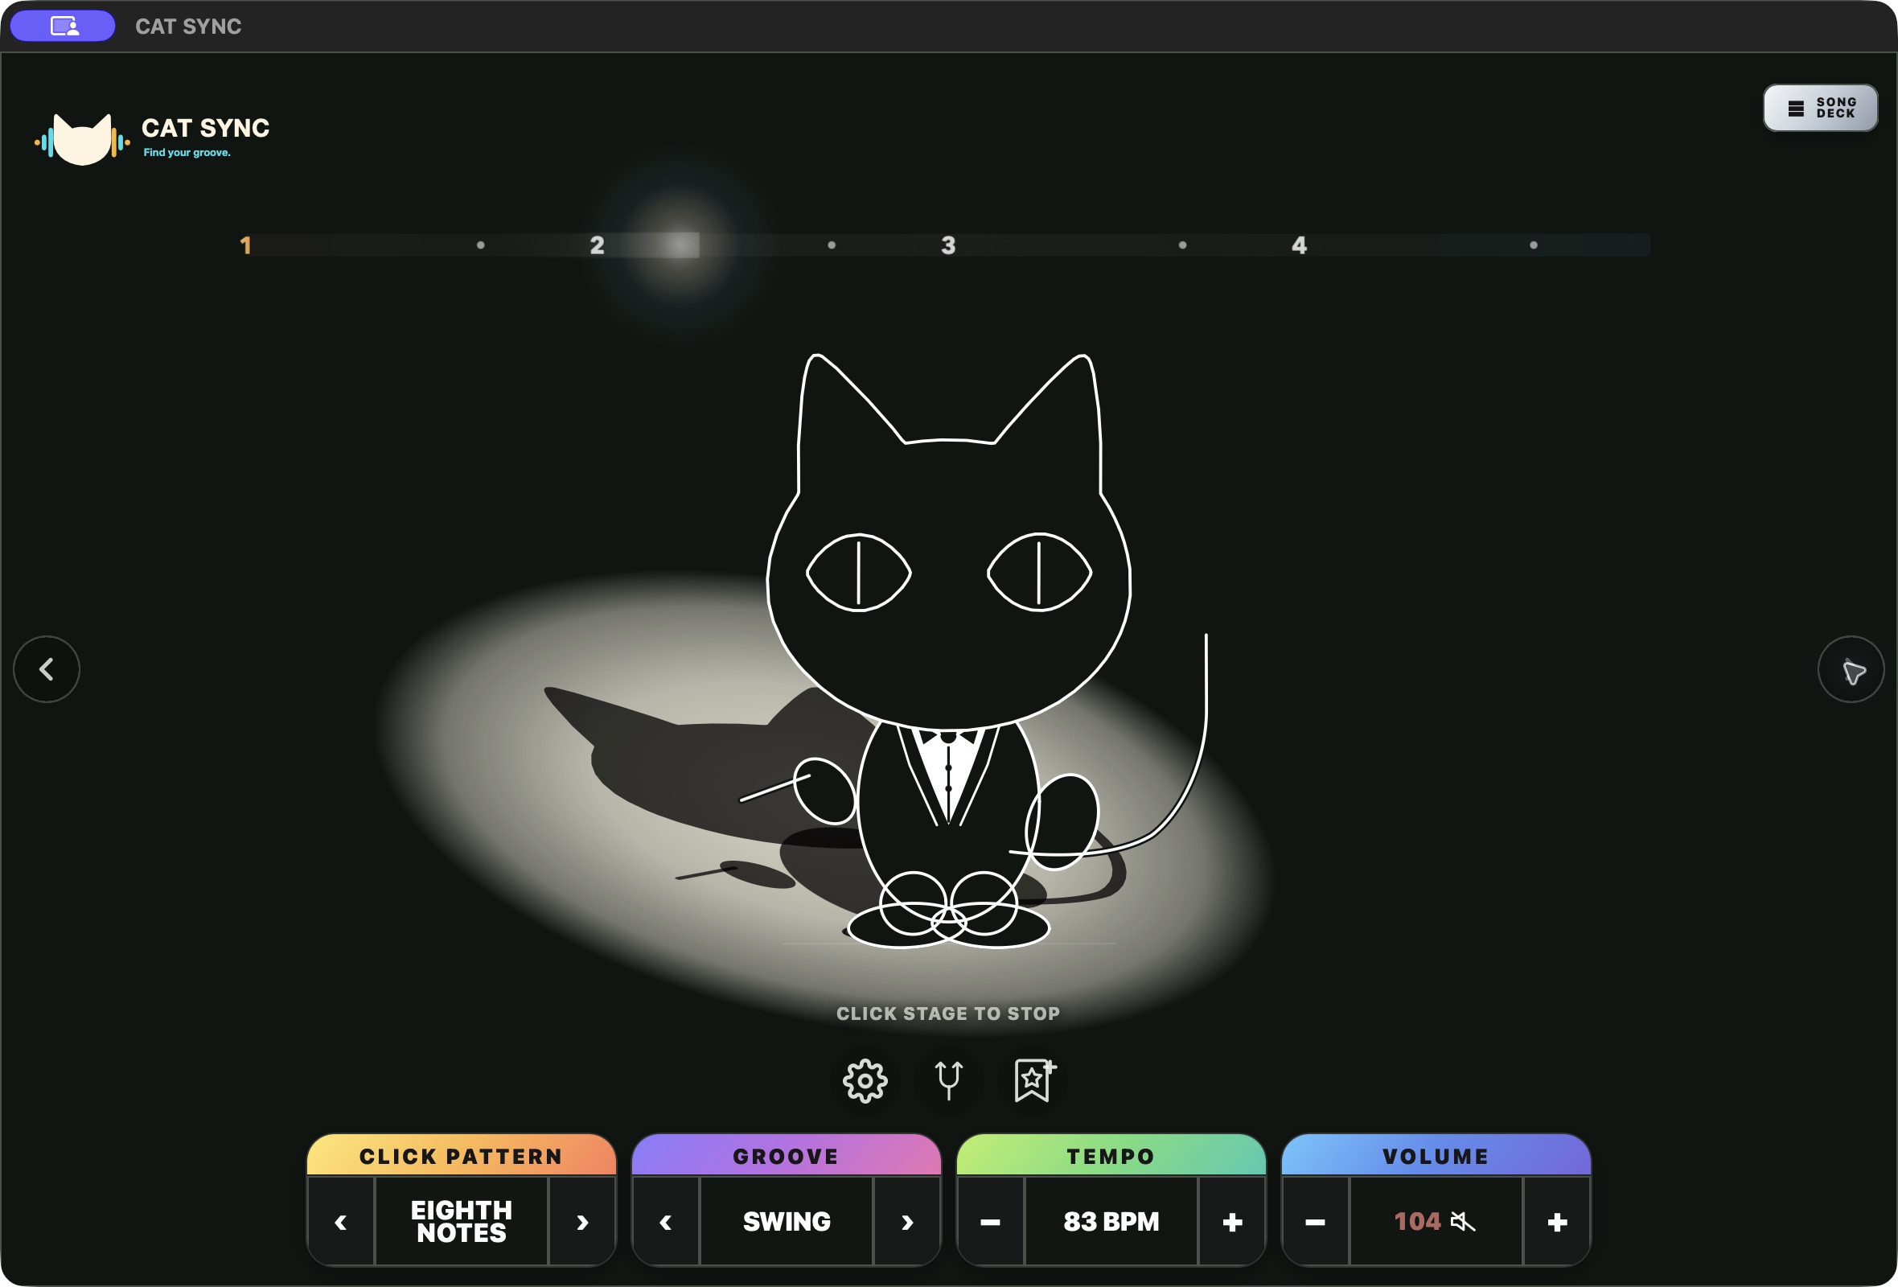Select next click pattern
The image size is (1898, 1287).
point(582,1222)
